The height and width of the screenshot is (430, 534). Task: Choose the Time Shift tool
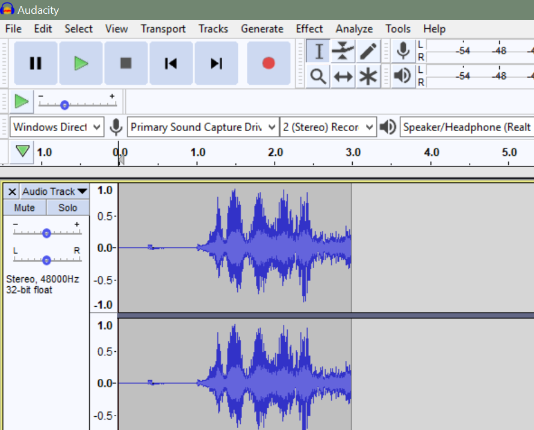tap(343, 76)
